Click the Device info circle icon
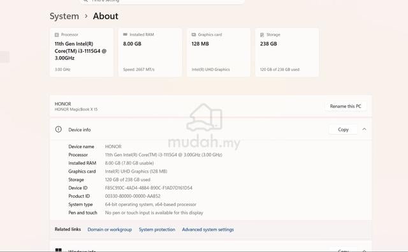The height and width of the screenshot is (252, 408). [x=58, y=130]
